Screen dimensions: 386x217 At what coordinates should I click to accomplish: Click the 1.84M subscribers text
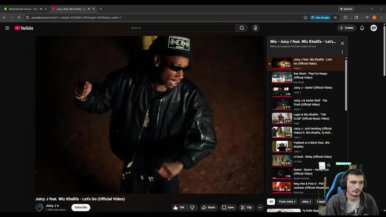pyautogui.click(x=55, y=210)
